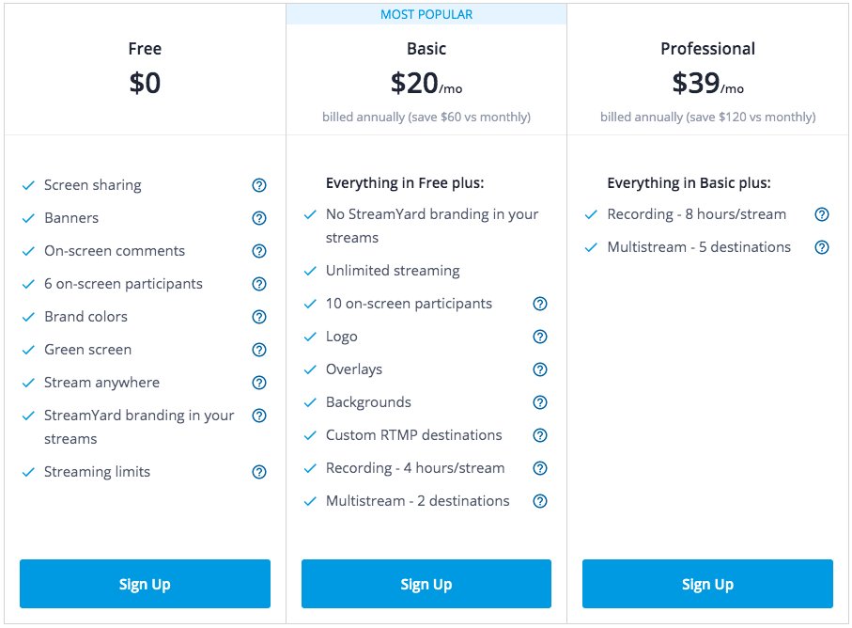The height and width of the screenshot is (628, 852).
Task: Click help for Recording 4 hours/stream
Action: pyautogui.click(x=540, y=468)
